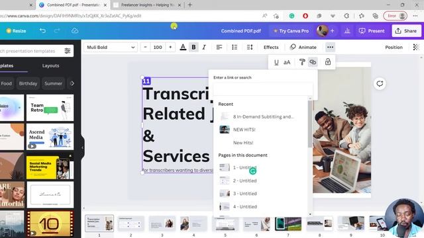Click the Resize button

click(16, 31)
